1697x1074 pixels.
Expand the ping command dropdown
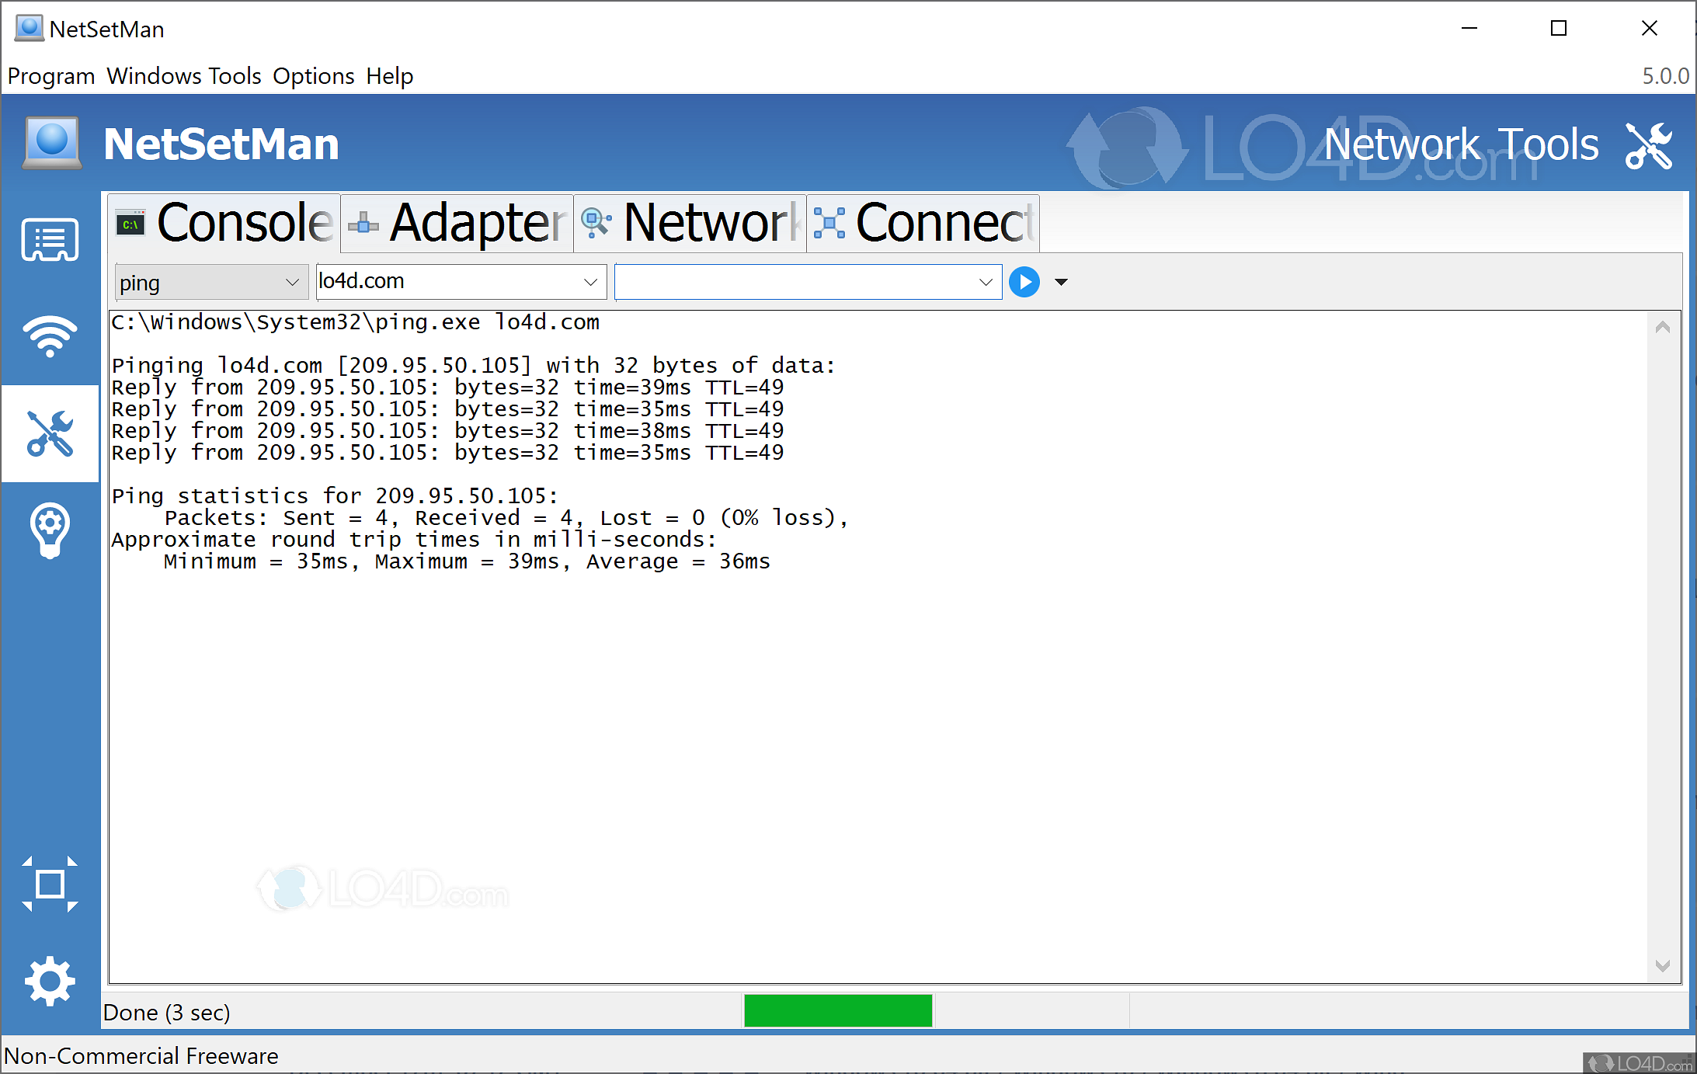pos(292,282)
